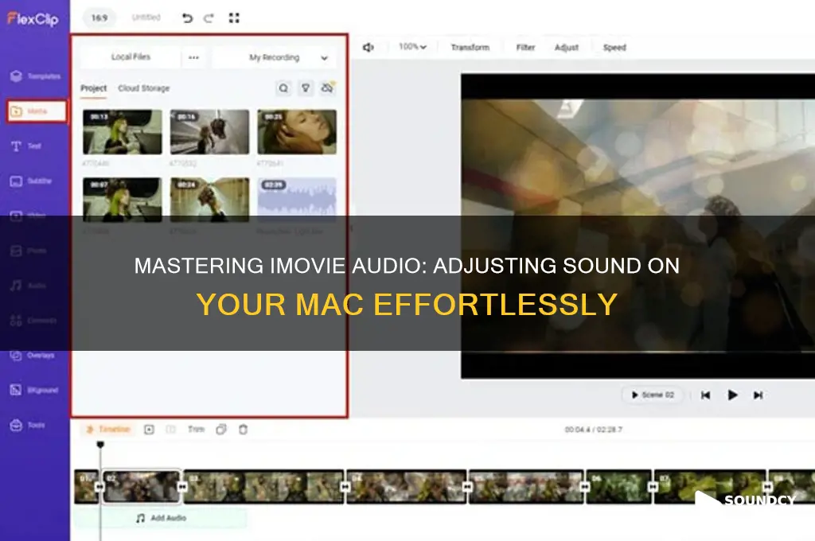Select scene 05 in the timeline
The width and height of the screenshot is (815, 541).
tap(526, 486)
